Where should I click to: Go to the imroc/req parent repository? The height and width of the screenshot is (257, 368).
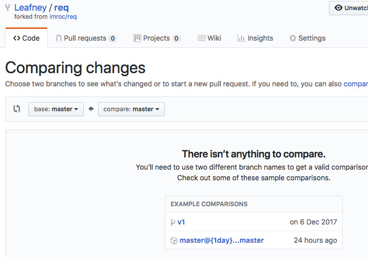point(63,17)
